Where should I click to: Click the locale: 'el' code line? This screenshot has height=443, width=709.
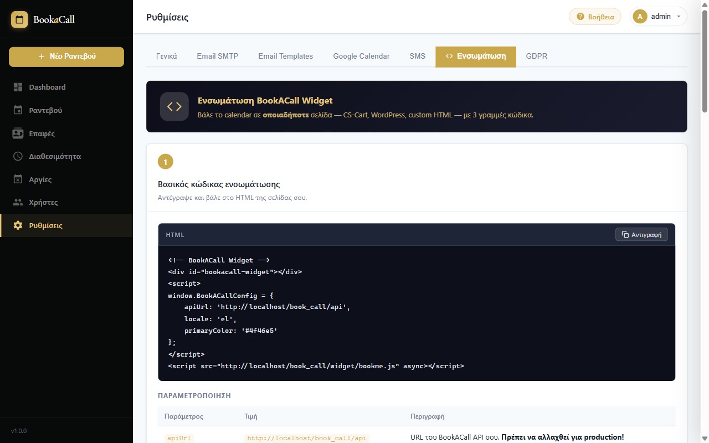coord(210,319)
